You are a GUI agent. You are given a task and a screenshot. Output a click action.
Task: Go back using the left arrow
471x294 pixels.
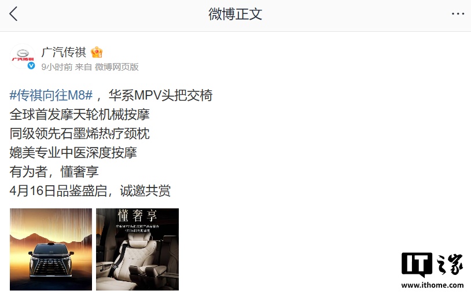click(13, 14)
